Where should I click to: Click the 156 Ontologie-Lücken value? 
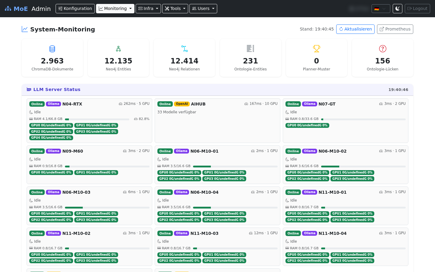pyautogui.click(x=383, y=61)
